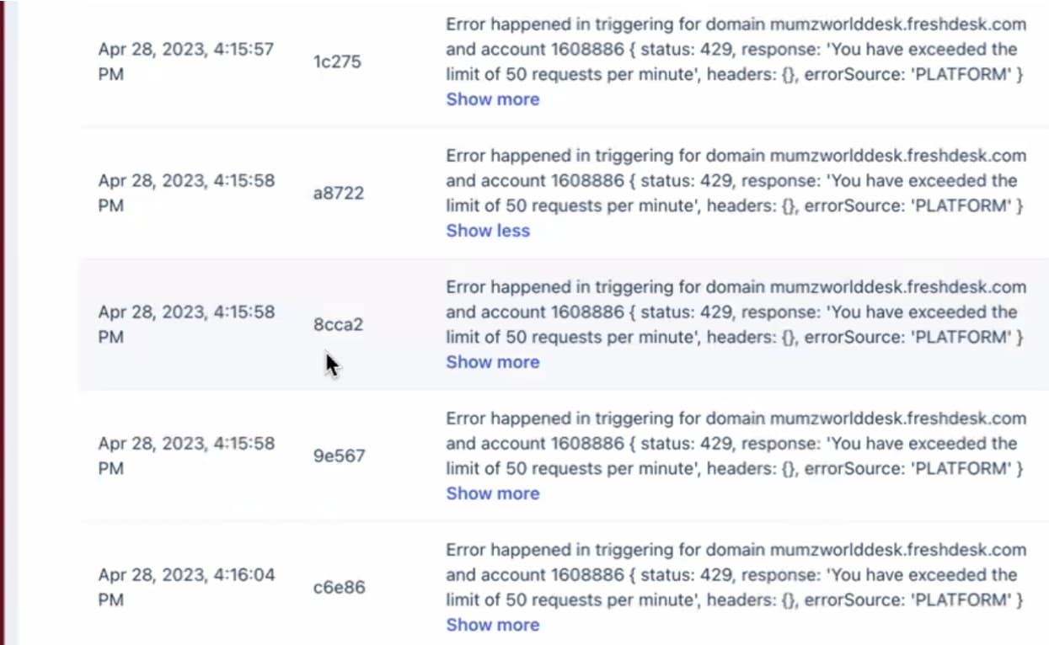Collapse the a8722 log with Show less
The width and height of the screenshot is (1049, 645).
[488, 231]
